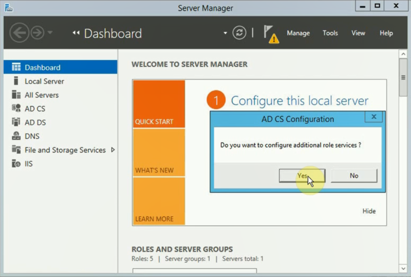Select File and Storage Services label
The width and height of the screenshot is (411, 277).
[x=65, y=150]
